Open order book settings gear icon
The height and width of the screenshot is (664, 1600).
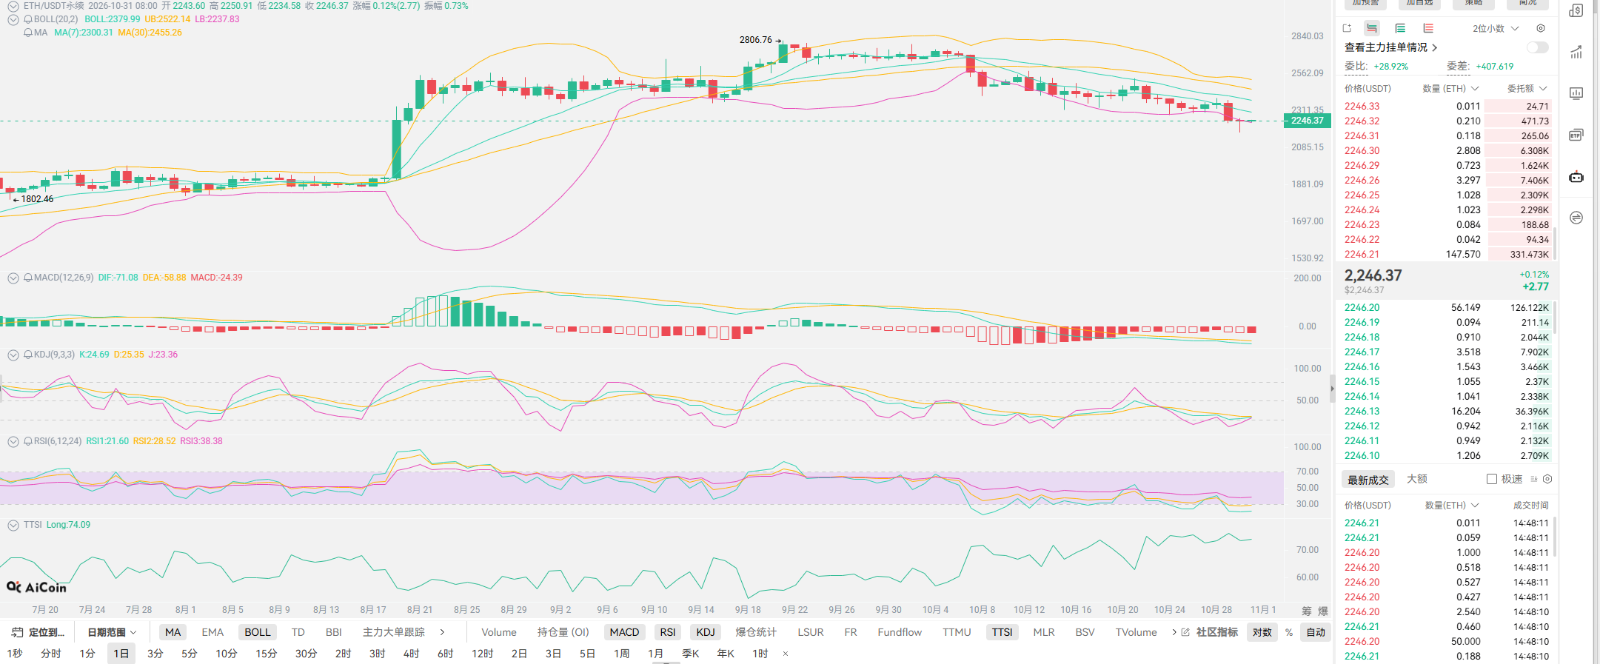(1541, 28)
